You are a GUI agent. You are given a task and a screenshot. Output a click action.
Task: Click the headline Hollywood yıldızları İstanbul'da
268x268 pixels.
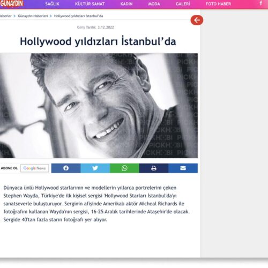tap(98, 41)
